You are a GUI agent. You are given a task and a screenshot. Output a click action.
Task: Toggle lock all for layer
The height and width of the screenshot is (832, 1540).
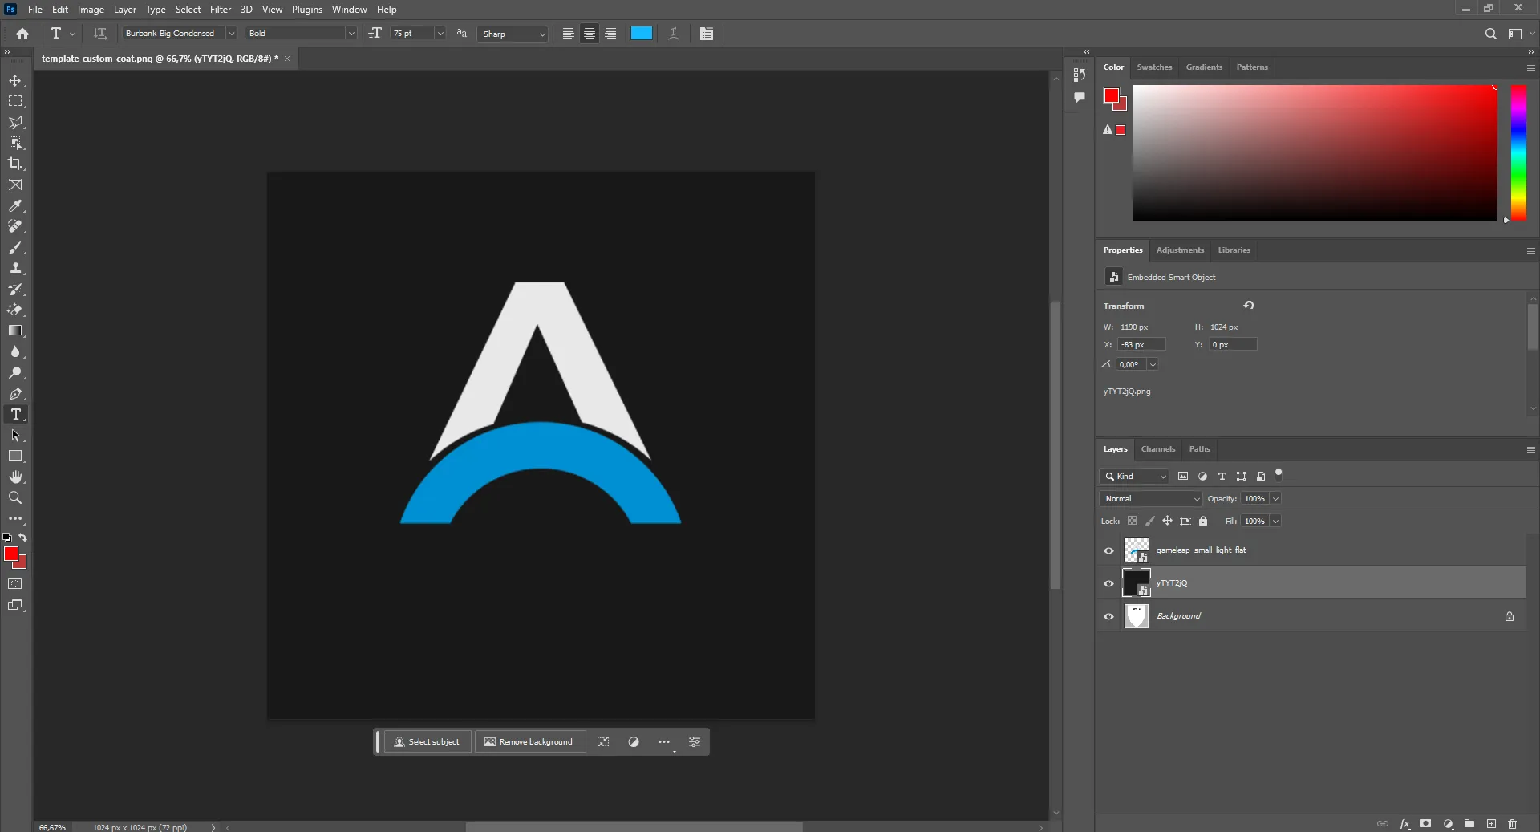1203,522
